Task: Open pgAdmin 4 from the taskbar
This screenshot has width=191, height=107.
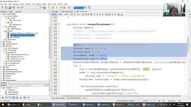Action: [74, 105]
